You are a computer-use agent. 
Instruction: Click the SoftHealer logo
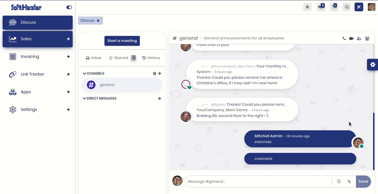[x=26, y=7]
